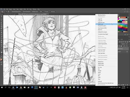The height and width of the screenshot is (97, 130).
Task: Select the Hand tool
Action: click(1, 52)
